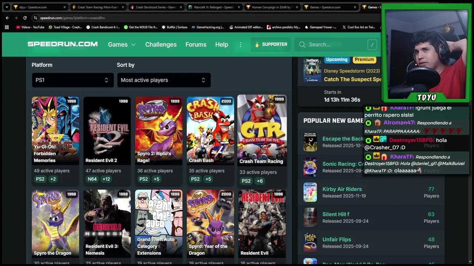Open Spyro 2: Ripto's Rage! game cover
The height and width of the screenshot is (266, 474).
click(x=158, y=131)
